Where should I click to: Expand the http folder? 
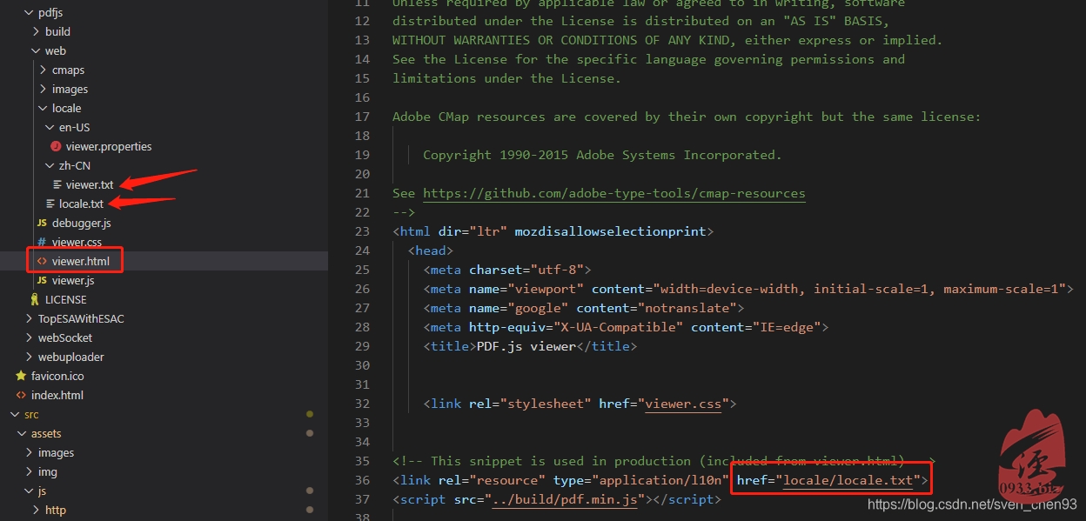coord(36,511)
